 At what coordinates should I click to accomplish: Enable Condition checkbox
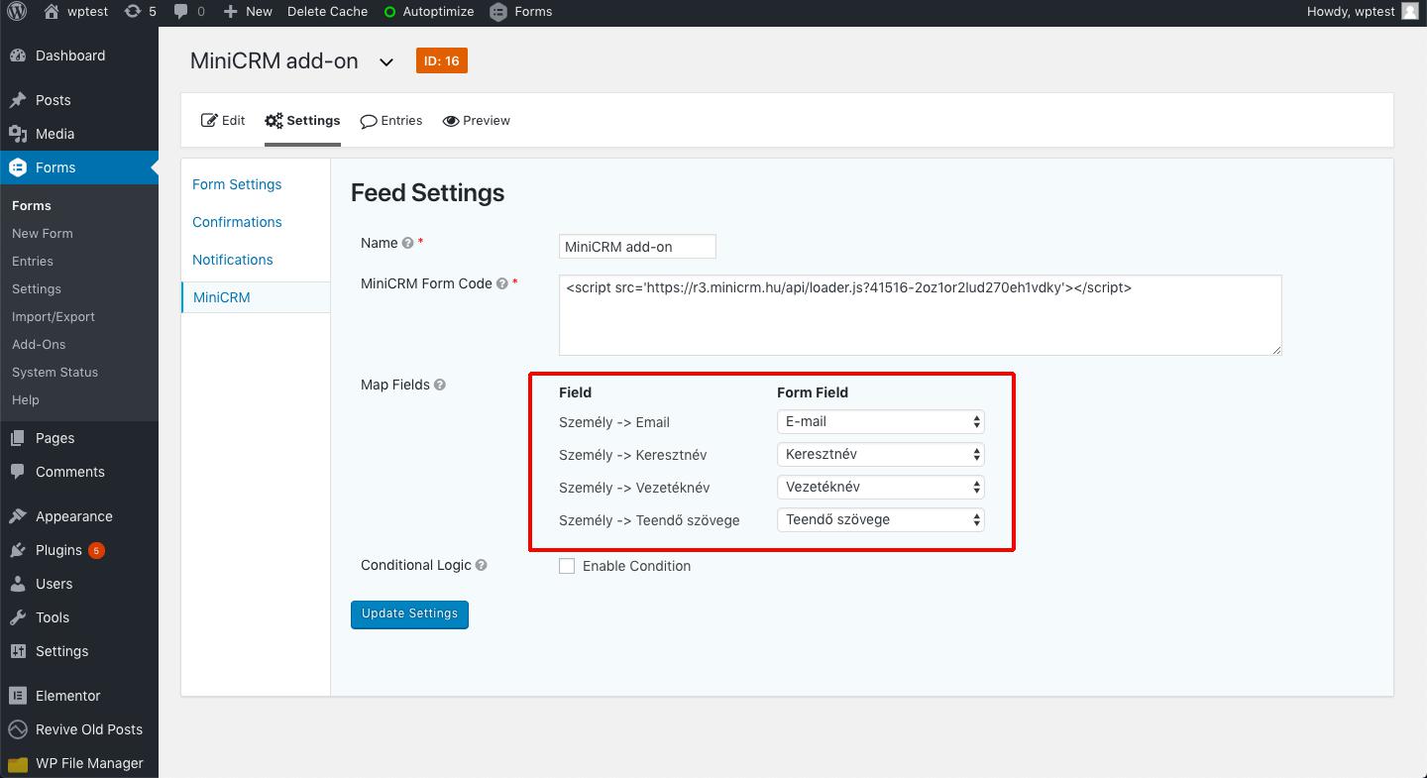[567, 566]
